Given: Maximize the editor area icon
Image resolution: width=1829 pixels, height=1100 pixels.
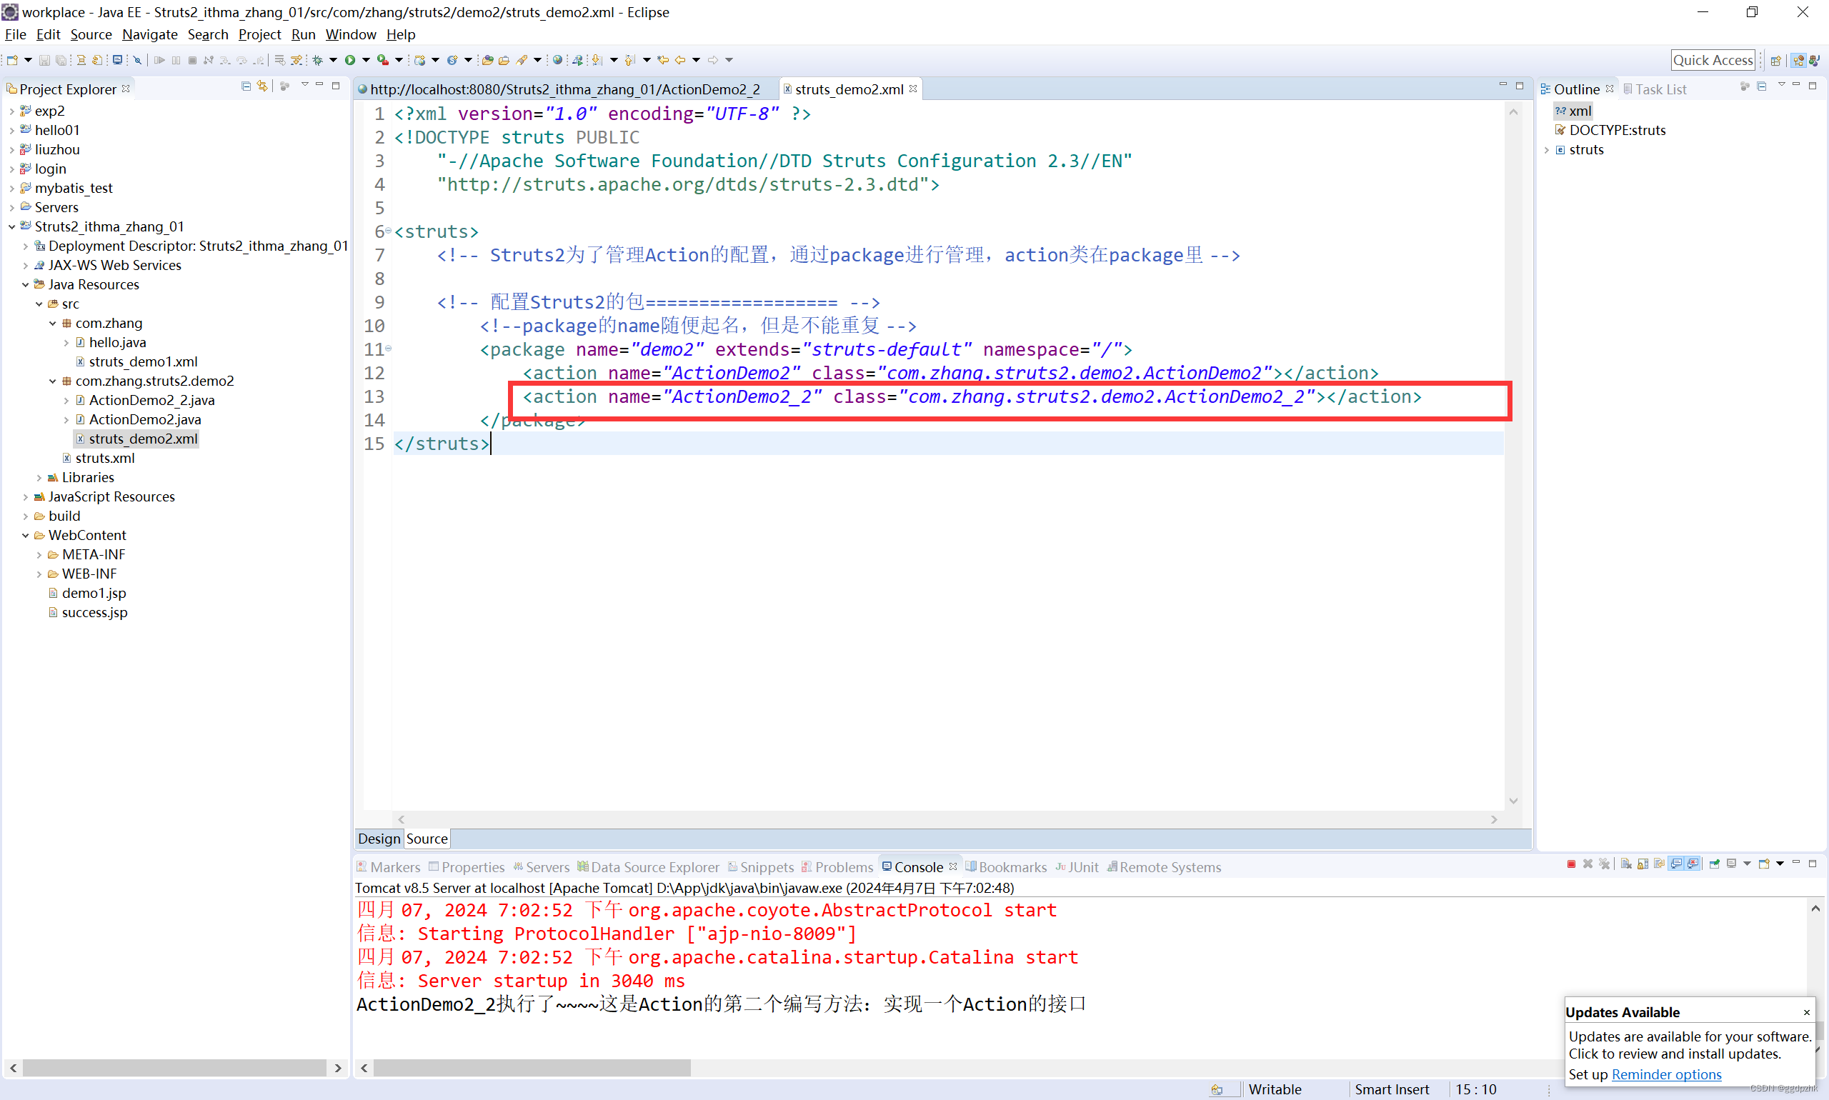Looking at the screenshot, I should click(x=1519, y=86).
